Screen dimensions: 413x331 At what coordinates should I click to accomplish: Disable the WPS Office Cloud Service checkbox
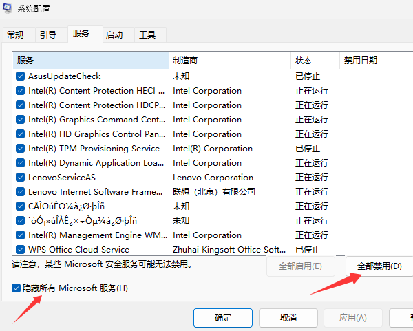coord(20,250)
